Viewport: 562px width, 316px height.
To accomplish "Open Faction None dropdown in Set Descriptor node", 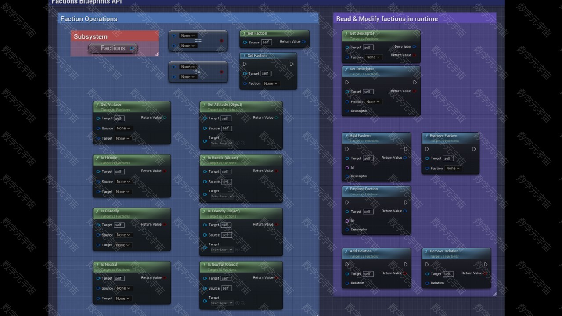I will click(373, 102).
